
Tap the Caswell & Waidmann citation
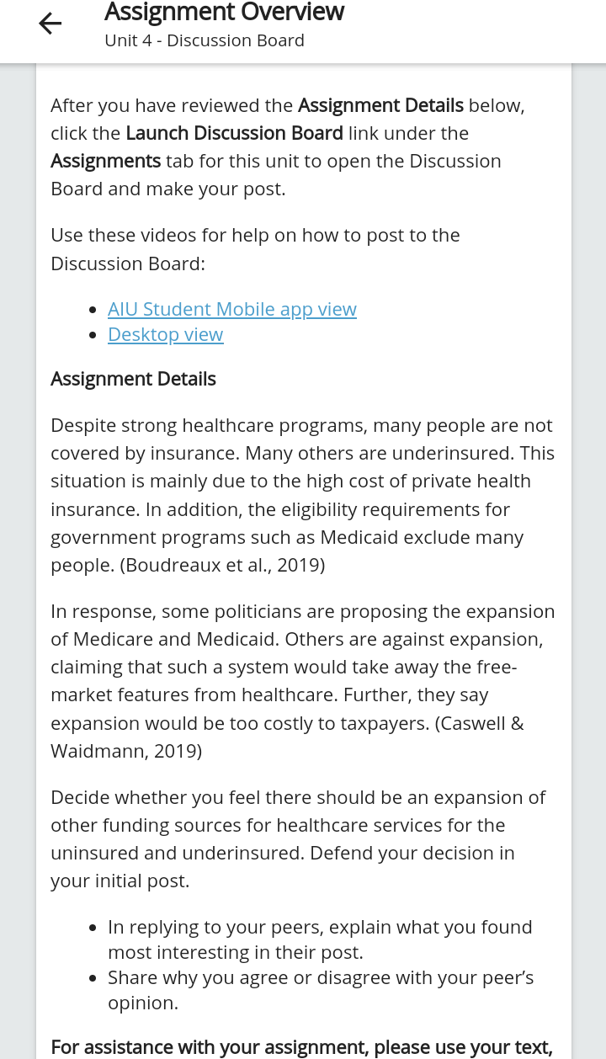pyautogui.click(x=287, y=737)
